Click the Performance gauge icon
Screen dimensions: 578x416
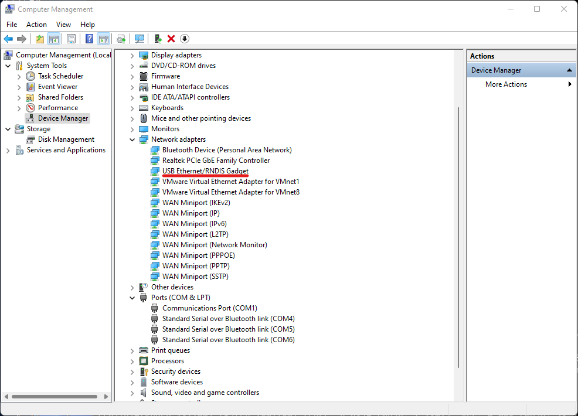(x=30, y=108)
